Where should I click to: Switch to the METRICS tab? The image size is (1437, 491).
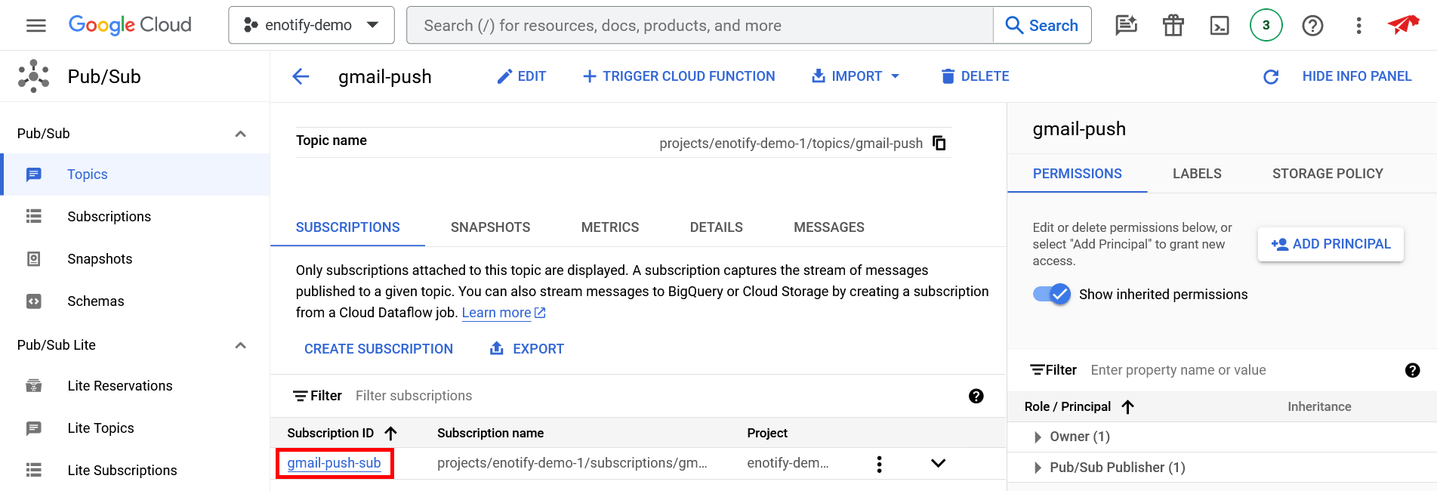609,227
